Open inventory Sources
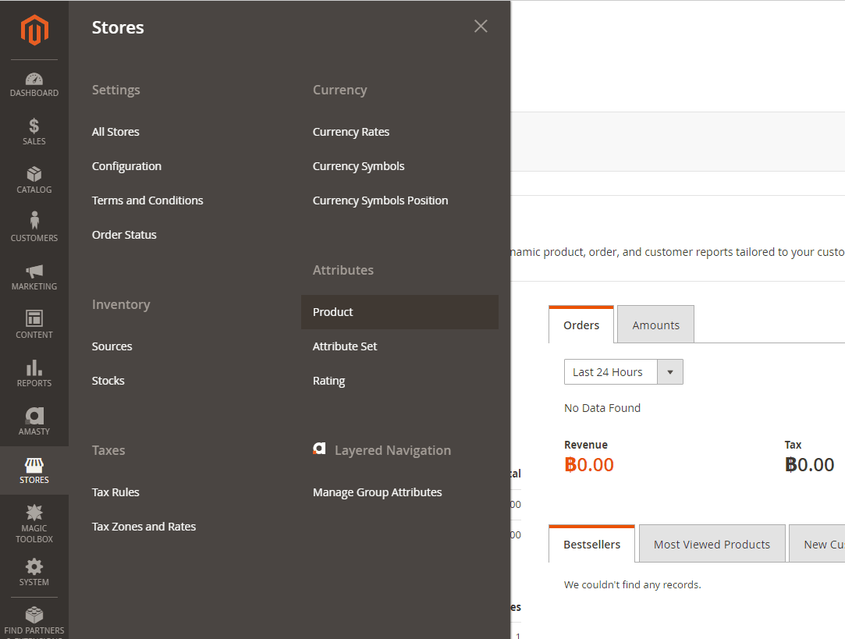 [x=112, y=346]
